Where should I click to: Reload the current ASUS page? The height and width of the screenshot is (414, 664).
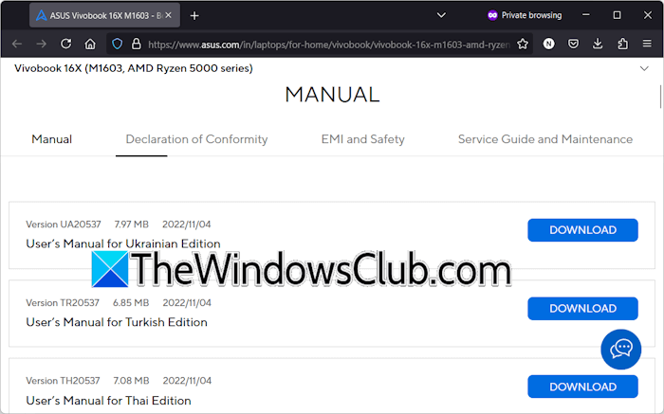coord(65,44)
